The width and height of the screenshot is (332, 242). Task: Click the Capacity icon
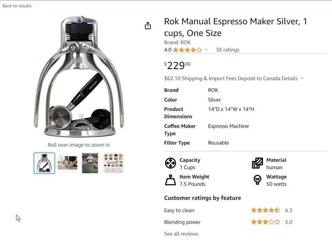tap(170, 163)
